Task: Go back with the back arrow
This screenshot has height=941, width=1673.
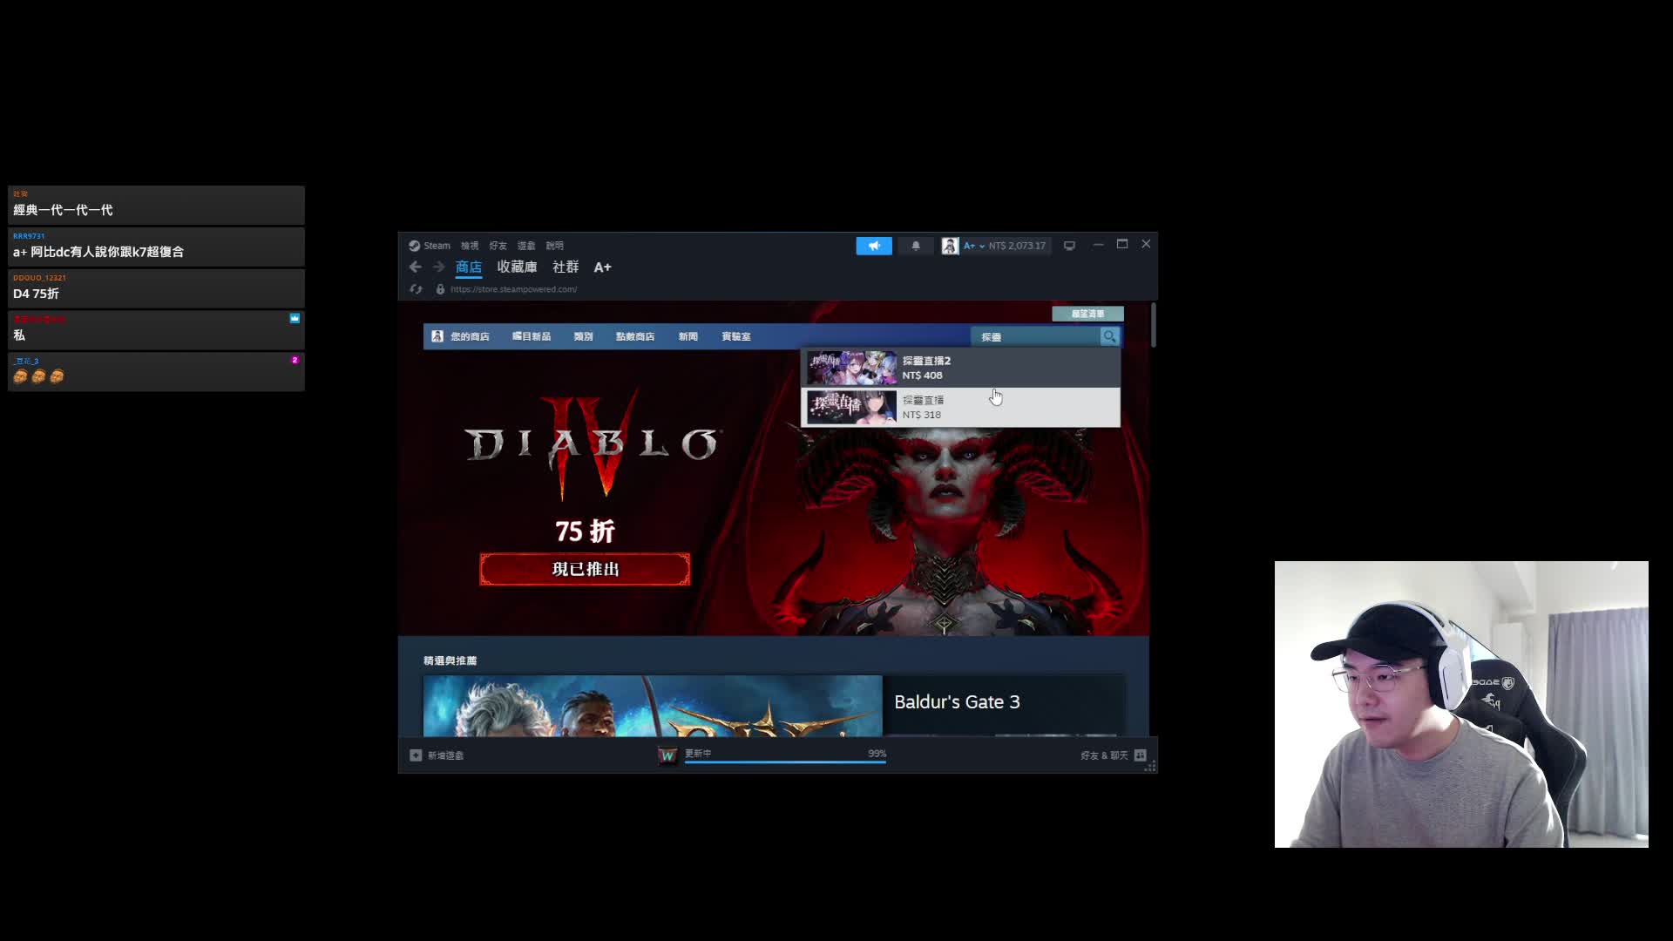Action: 416,267
